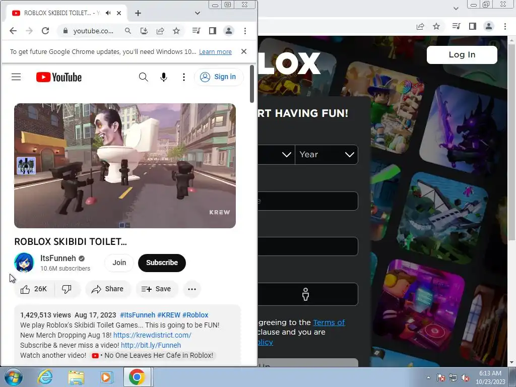
Task: Click zoom magnifier icon in address bar
Action: 127,31
